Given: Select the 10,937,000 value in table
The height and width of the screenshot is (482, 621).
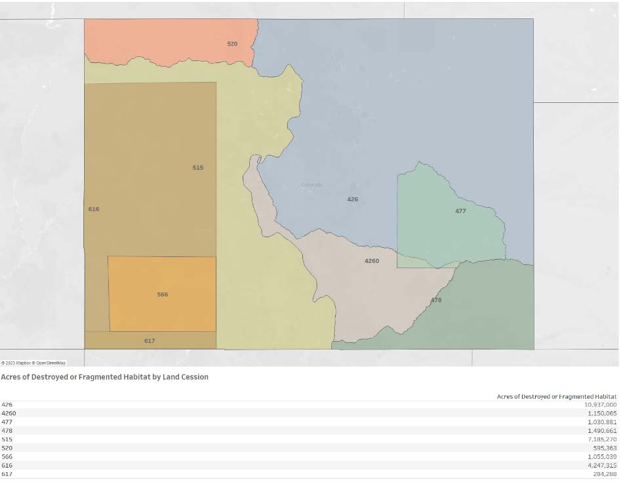Looking at the screenshot, I should point(600,405).
